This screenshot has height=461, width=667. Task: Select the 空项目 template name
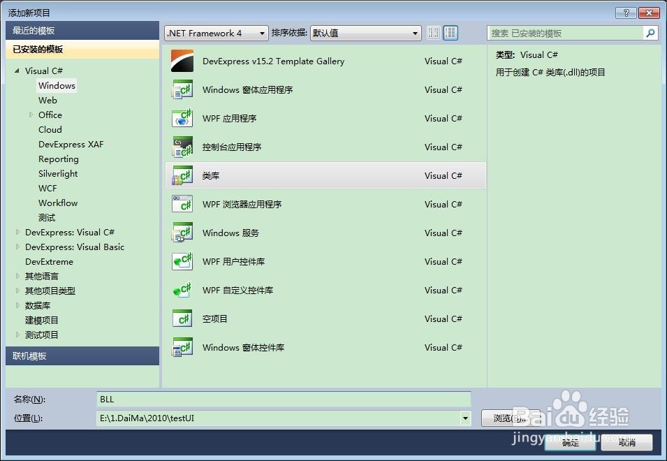coord(215,319)
